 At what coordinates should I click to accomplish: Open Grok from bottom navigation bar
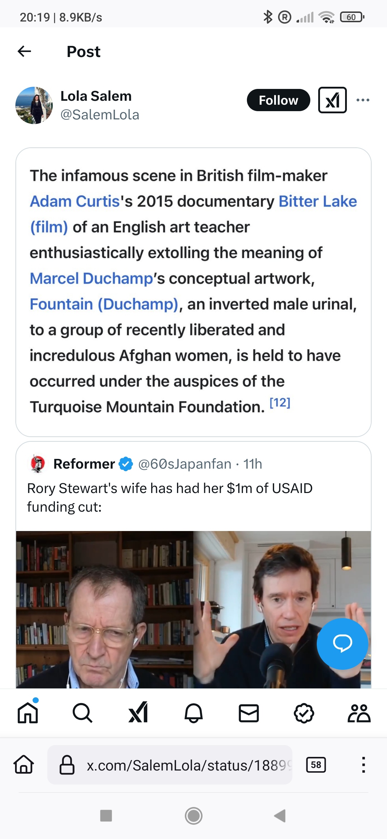(x=138, y=713)
